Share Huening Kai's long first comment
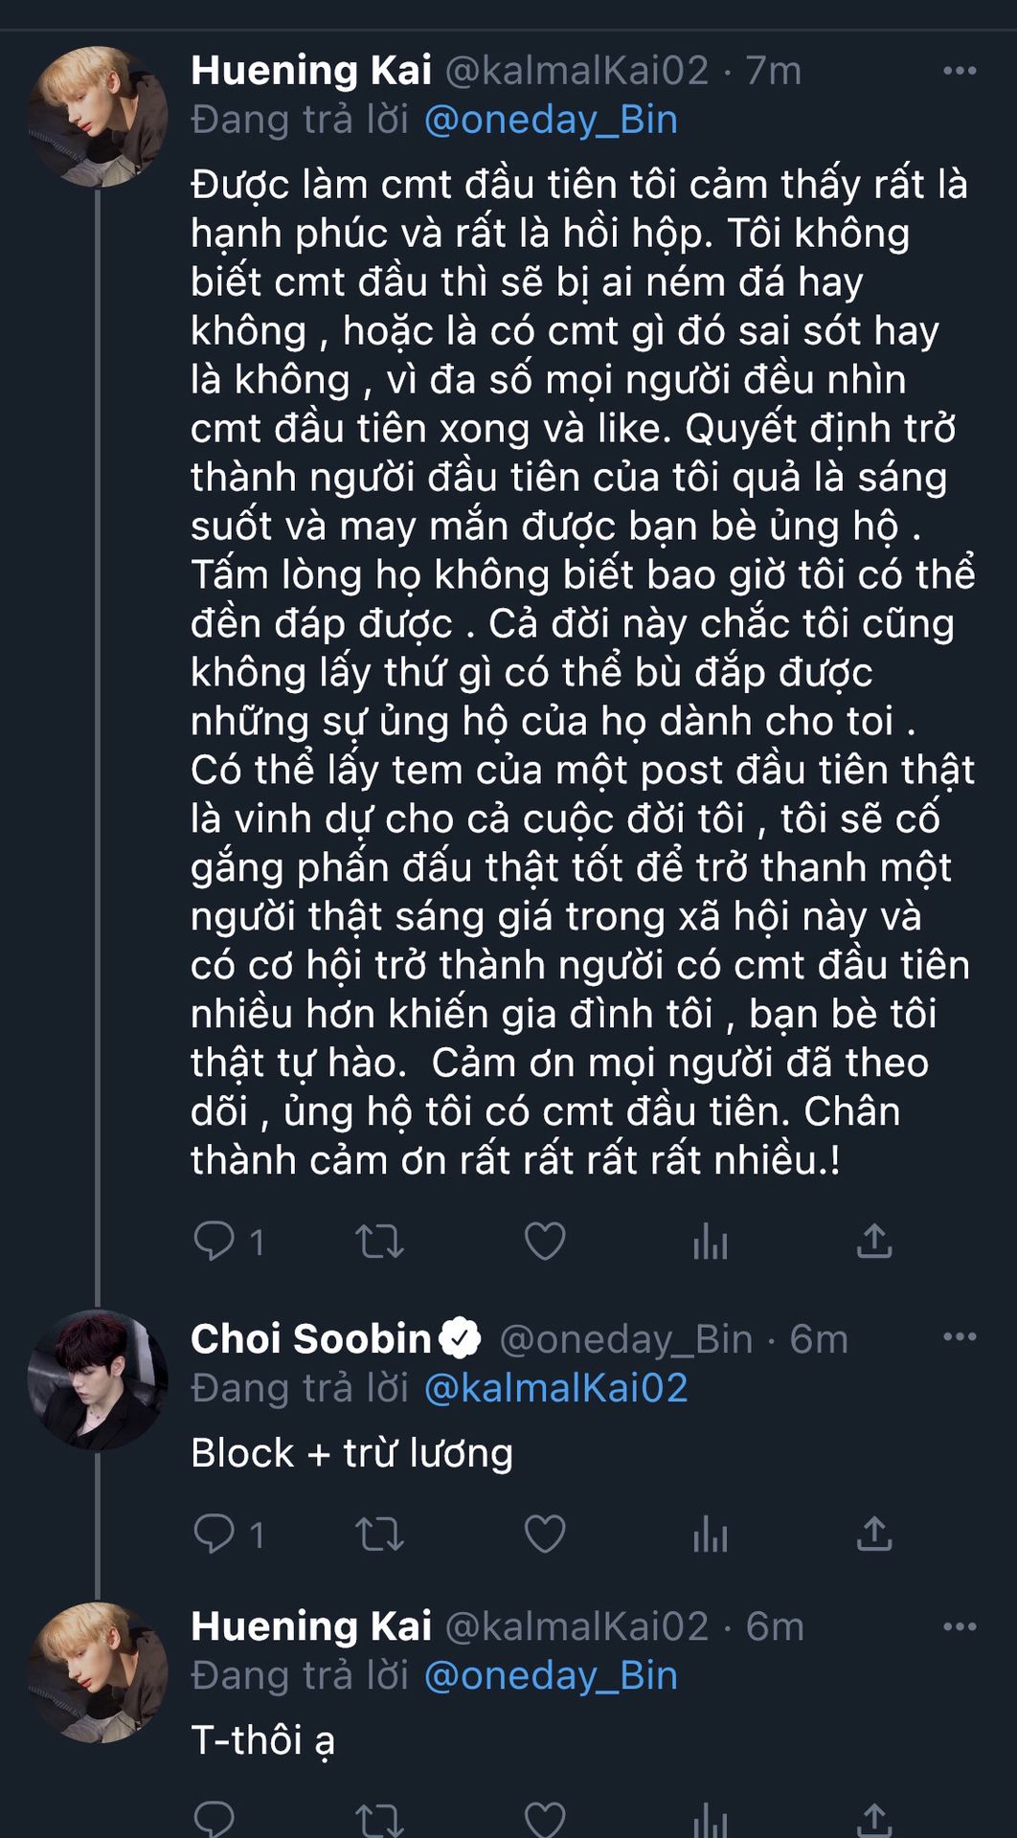This screenshot has width=1017, height=1838. tap(874, 1242)
